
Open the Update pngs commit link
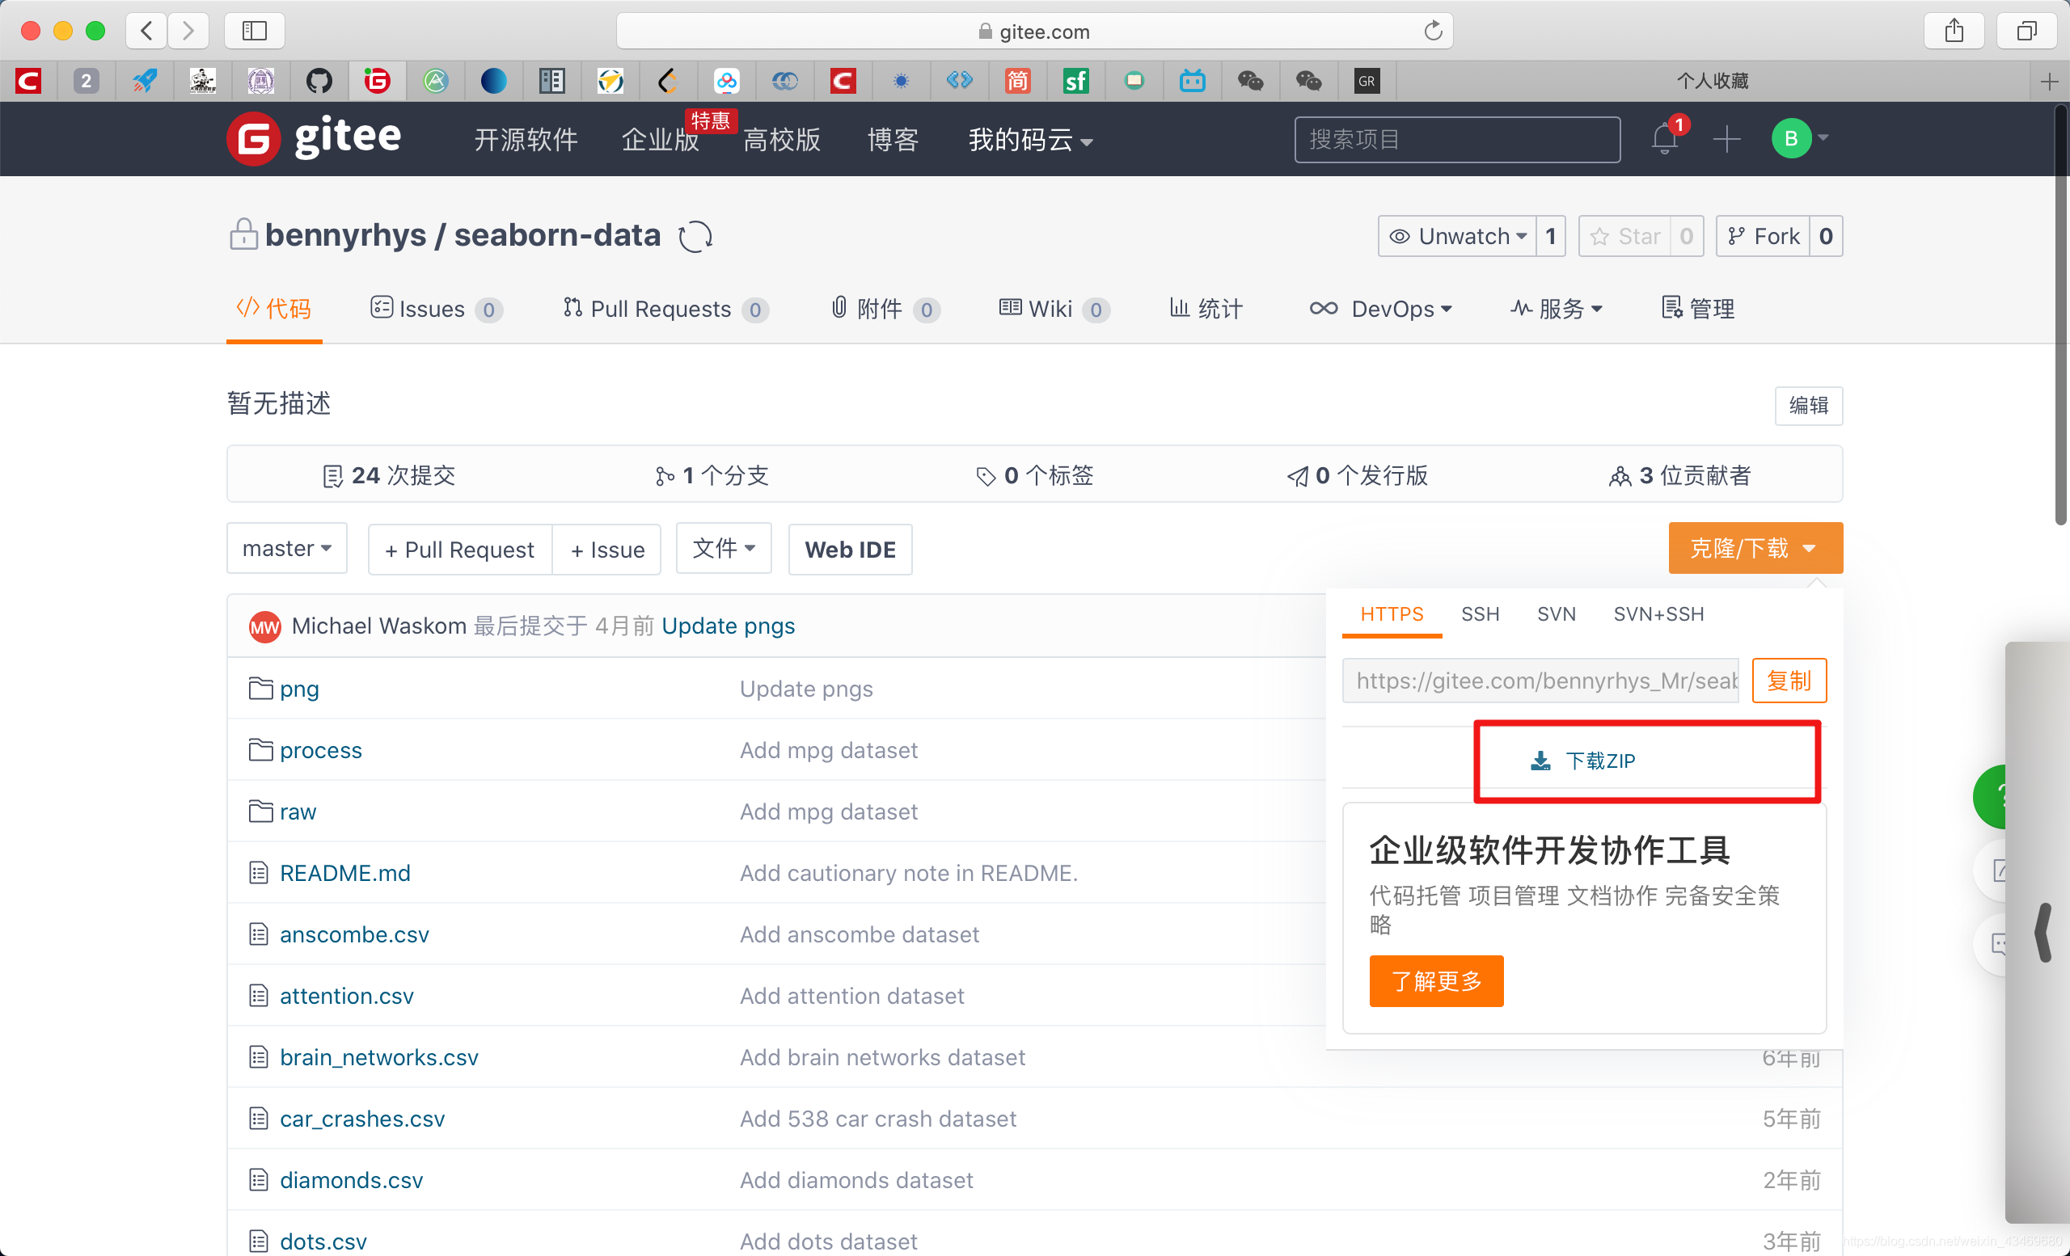click(728, 626)
